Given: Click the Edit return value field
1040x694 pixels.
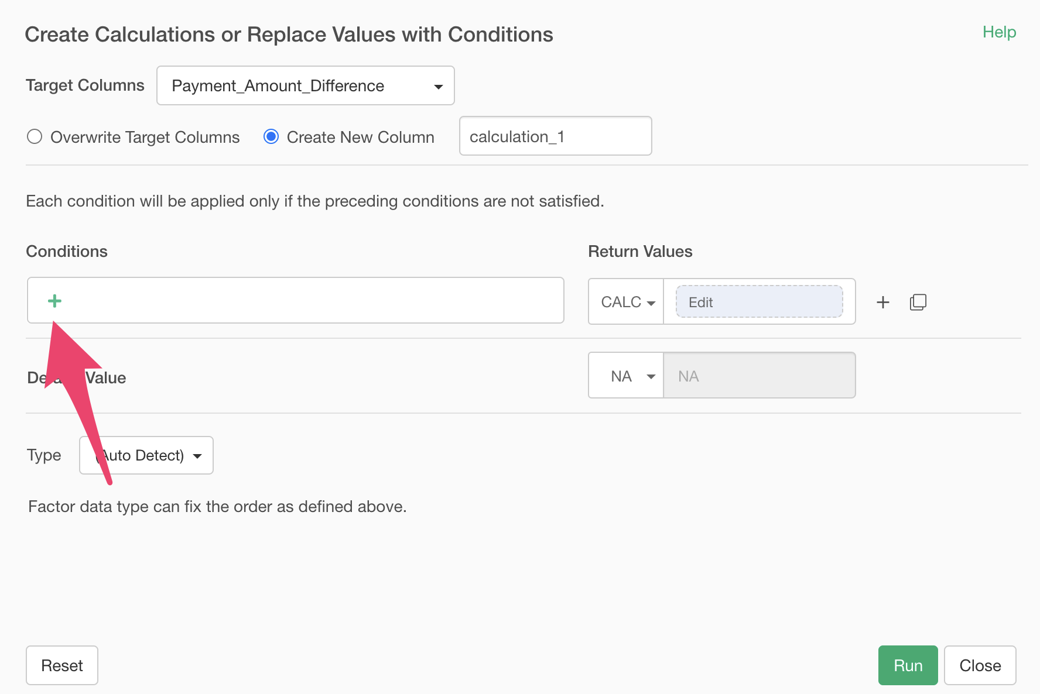Looking at the screenshot, I should 759,302.
